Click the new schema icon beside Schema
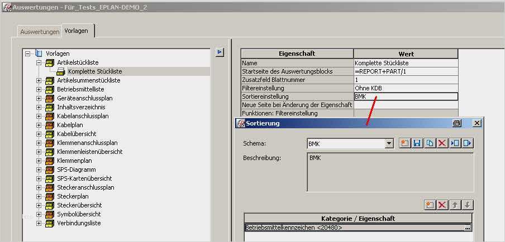505x242 pixels. pyautogui.click(x=405, y=143)
